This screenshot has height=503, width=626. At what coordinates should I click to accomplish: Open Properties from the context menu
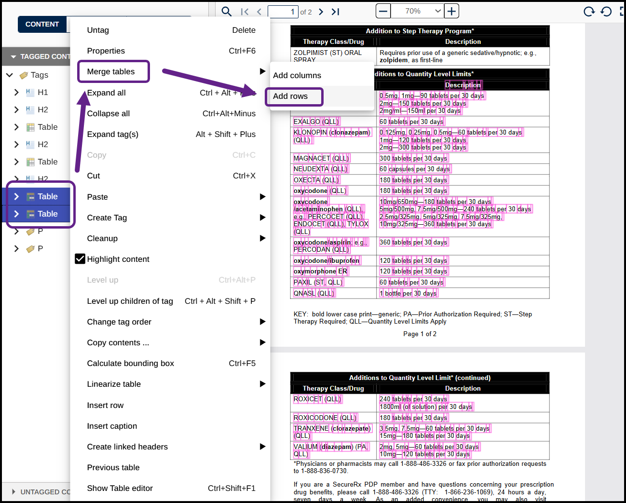pyautogui.click(x=171, y=51)
